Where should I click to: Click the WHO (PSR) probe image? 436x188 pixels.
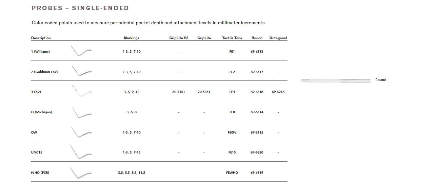pyautogui.click(x=80, y=173)
